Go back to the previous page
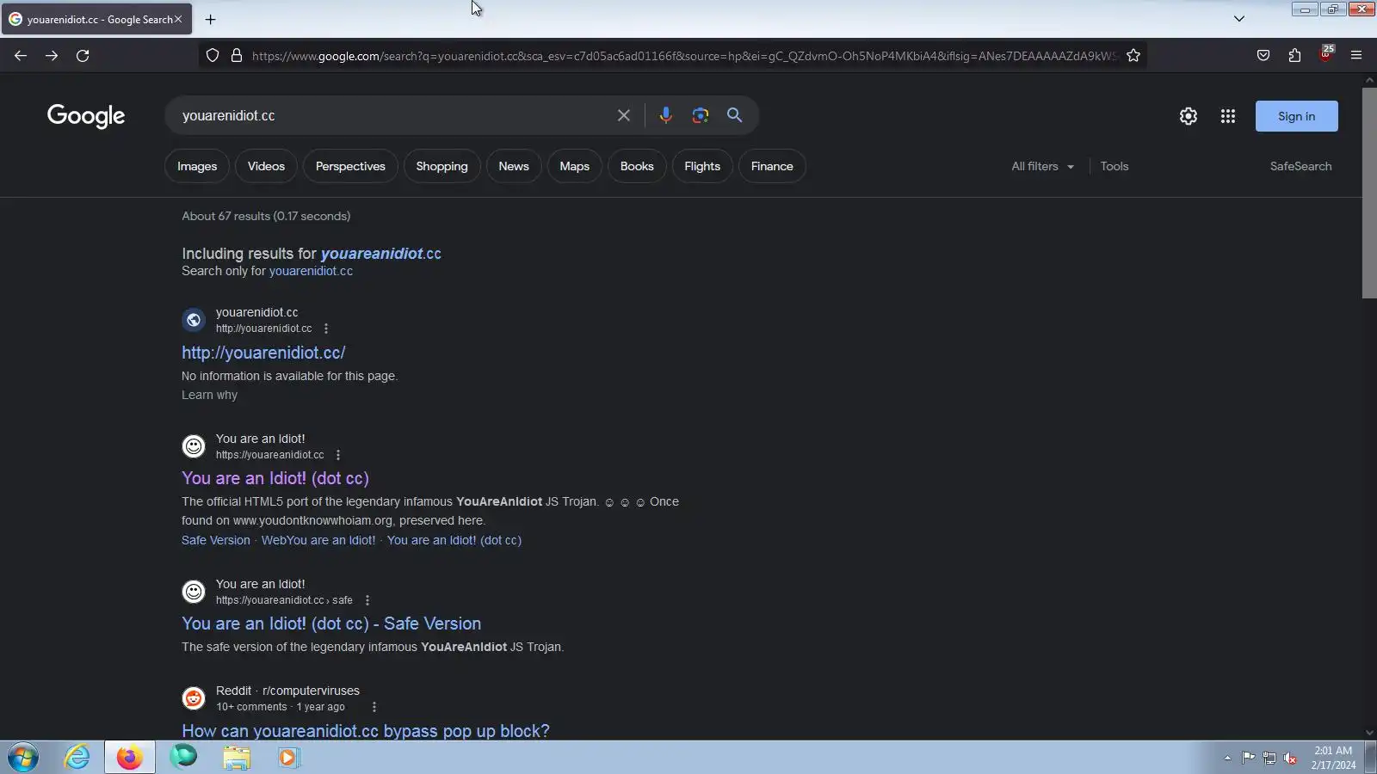1377x774 pixels. (21, 56)
